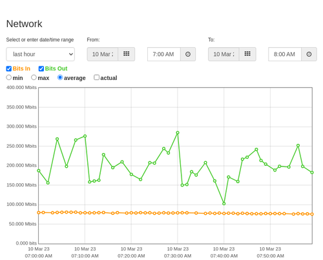
Task: Click the 8:00 AM time field
Action: (x=285, y=54)
